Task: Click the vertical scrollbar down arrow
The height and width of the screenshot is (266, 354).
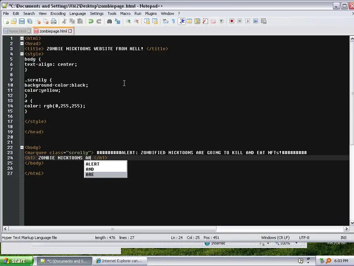Action: [x=352, y=223]
